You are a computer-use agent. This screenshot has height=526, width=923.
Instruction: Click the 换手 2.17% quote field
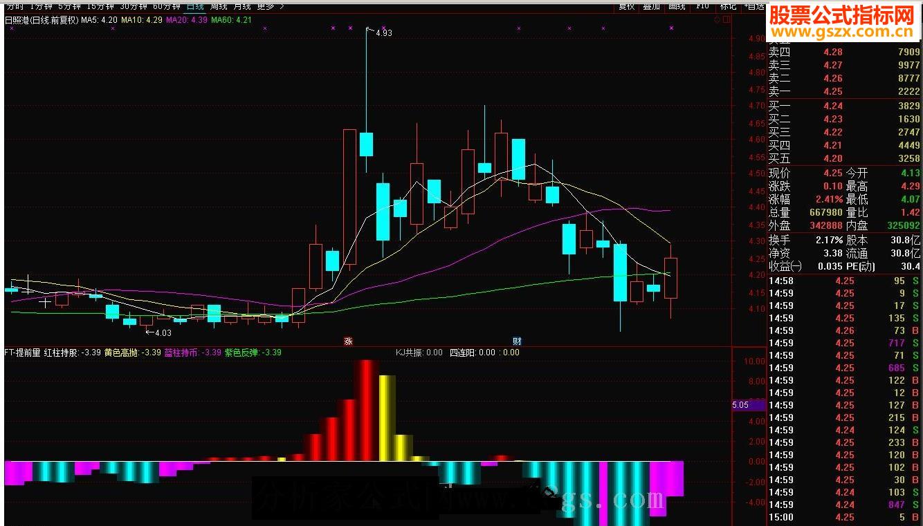[x=806, y=240]
